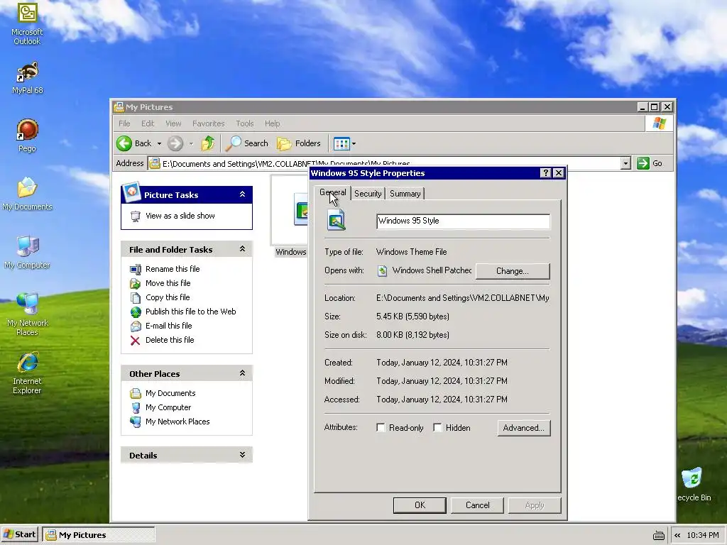Click My Pictures taskbar button
727x545 pixels.
tap(98, 535)
